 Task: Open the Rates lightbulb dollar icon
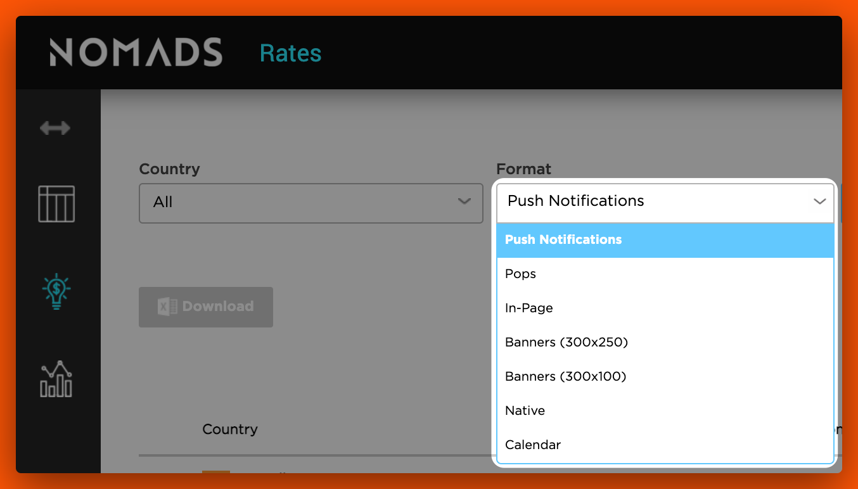56,291
